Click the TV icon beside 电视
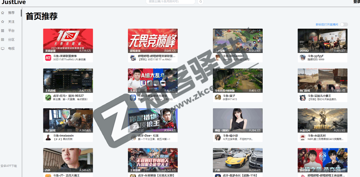 [x=3, y=49]
